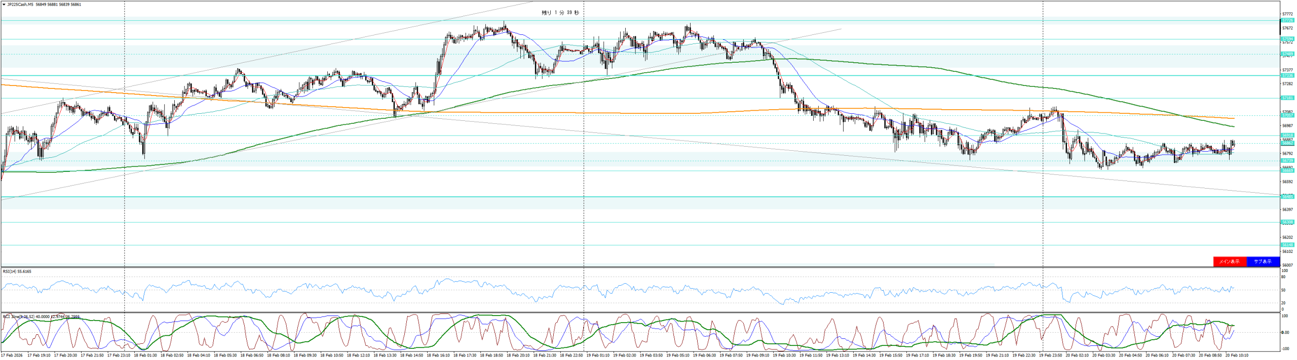Select the 56918 price level label
This screenshot has height=360, width=1297.
[1287, 135]
